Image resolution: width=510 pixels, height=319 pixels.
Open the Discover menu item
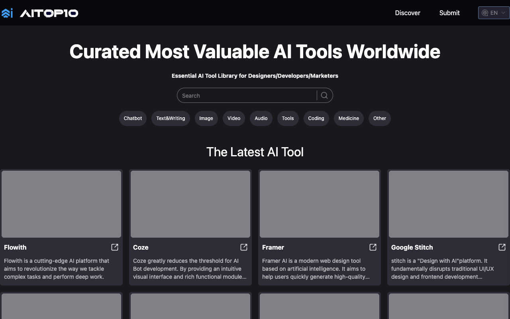pyautogui.click(x=407, y=13)
